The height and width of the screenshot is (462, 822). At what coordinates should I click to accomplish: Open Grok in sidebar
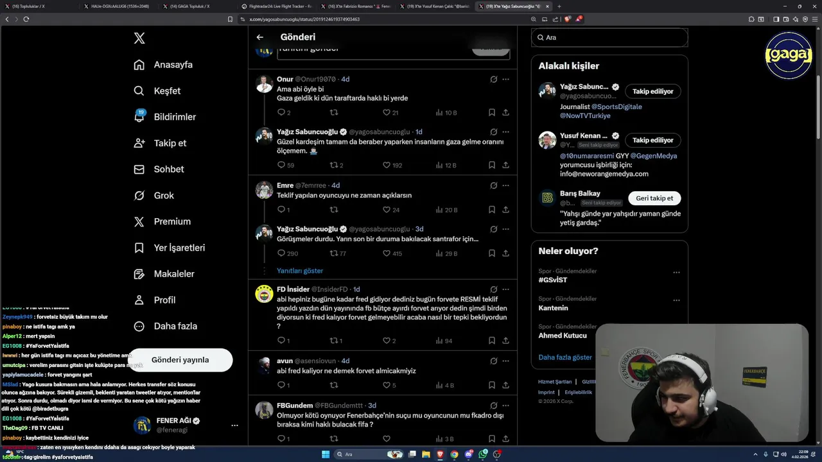(x=153, y=196)
